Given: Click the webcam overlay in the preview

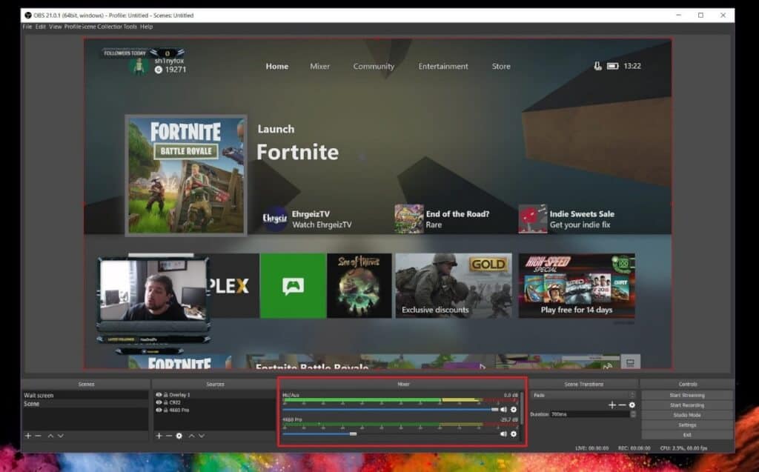Looking at the screenshot, I should click(153, 290).
